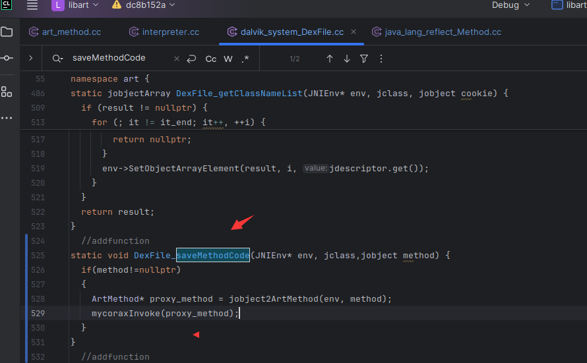
Task: Open search filter options
Action: (364, 59)
